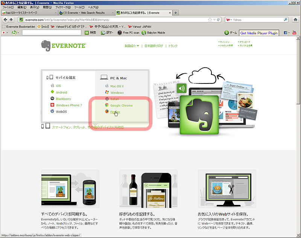Open the Yahoo!テレビ.Gガイド bookmark
Screen dimensions: 301x238
pos(69,27)
